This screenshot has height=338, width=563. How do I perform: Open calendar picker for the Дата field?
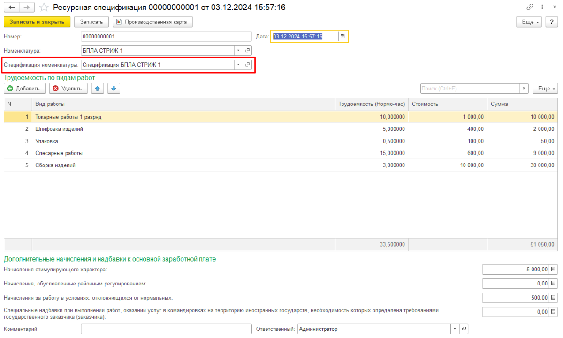click(342, 37)
